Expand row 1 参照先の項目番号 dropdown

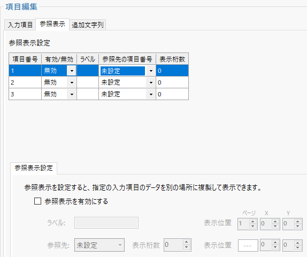pos(151,71)
